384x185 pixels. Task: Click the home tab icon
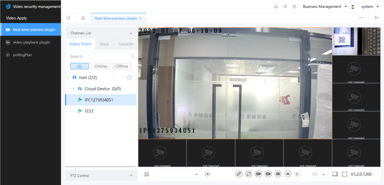[x=83, y=18]
